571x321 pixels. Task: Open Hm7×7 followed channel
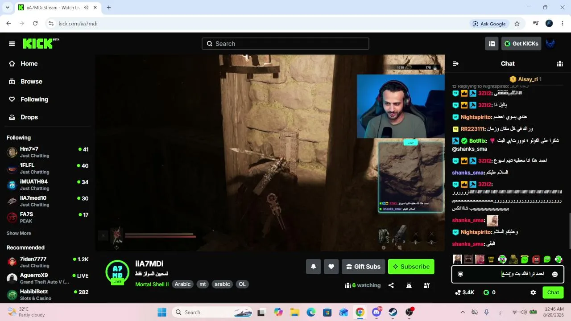48,152
